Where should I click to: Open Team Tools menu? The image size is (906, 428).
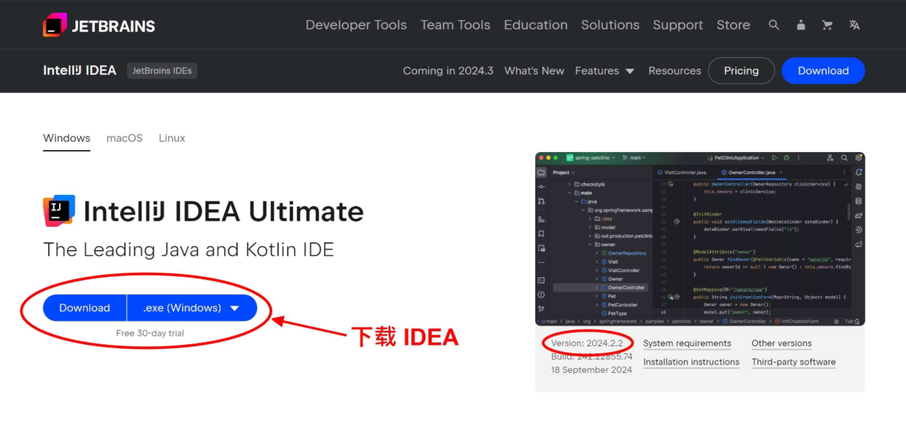tap(455, 25)
